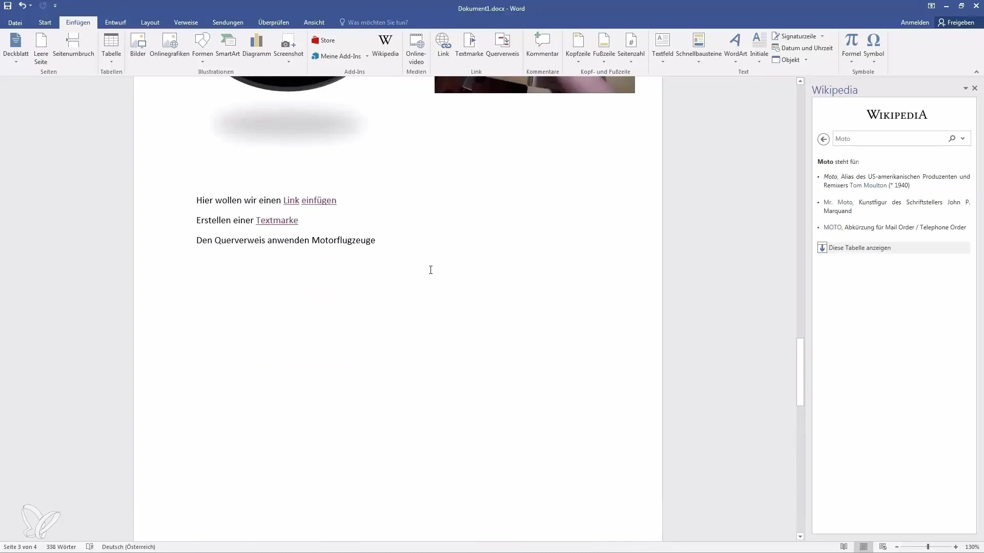The width and height of the screenshot is (984, 553).
Task: Adjust the zoom slider handle
Action: pyautogui.click(x=928, y=547)
